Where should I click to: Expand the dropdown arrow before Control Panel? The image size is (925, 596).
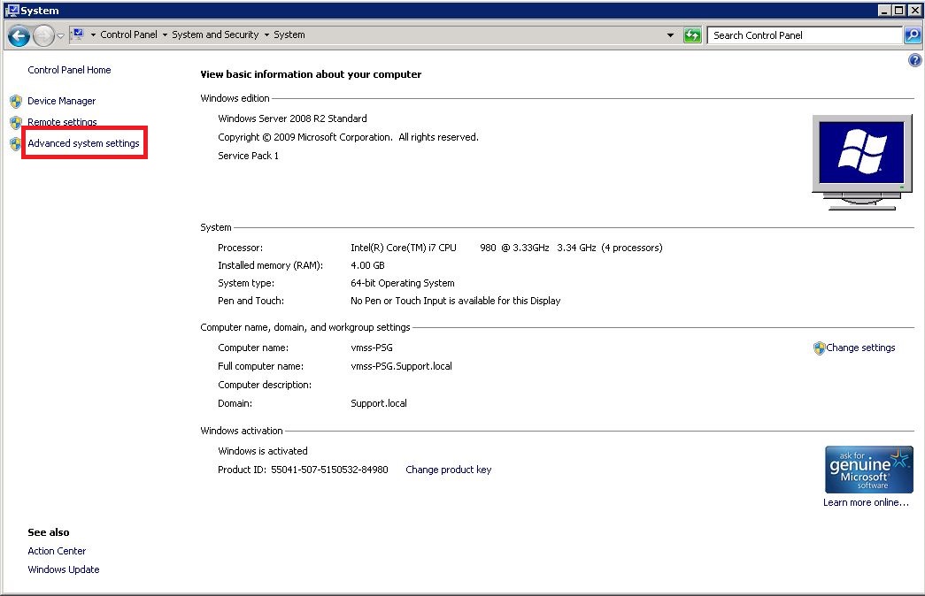93,35
